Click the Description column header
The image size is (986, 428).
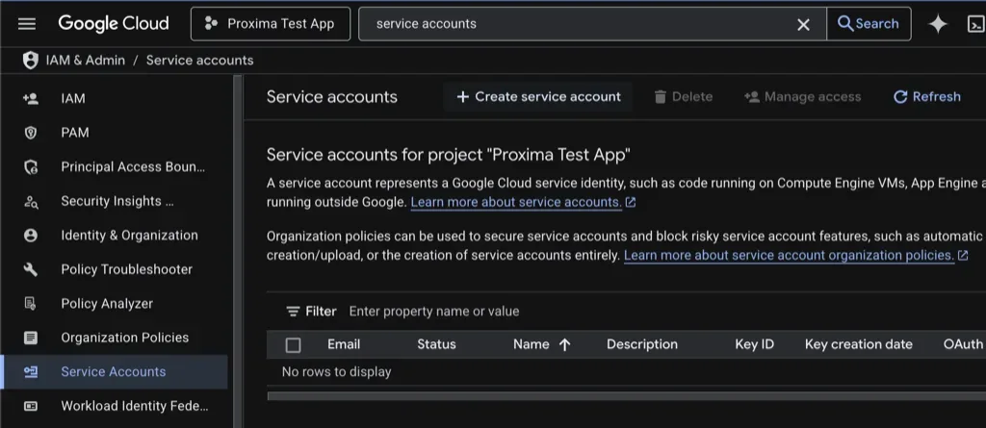[x=642, y=344]
